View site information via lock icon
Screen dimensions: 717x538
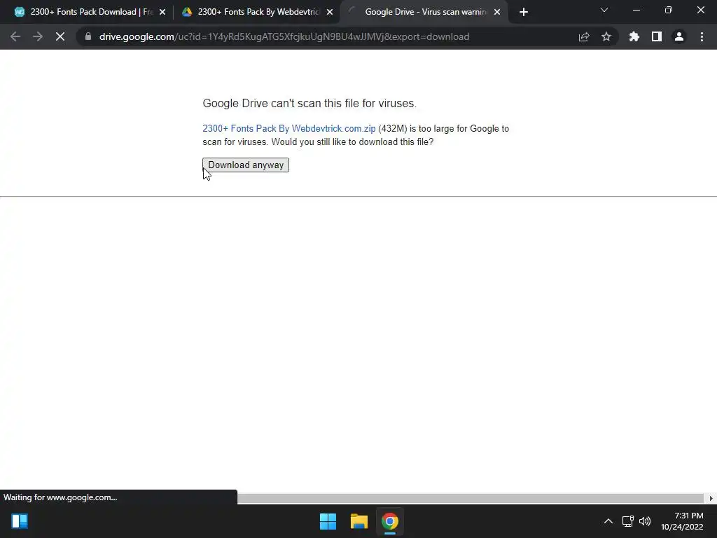(x=88, y=36)
